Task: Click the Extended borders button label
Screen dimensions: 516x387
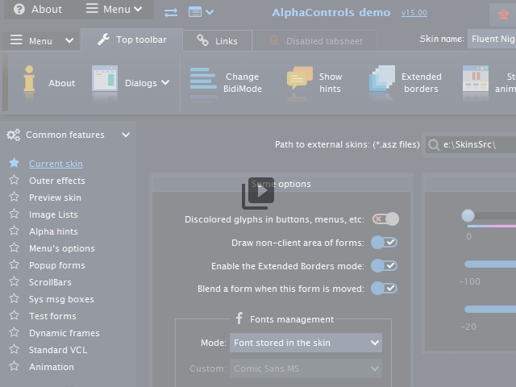Action: click(x=421, y=82)
